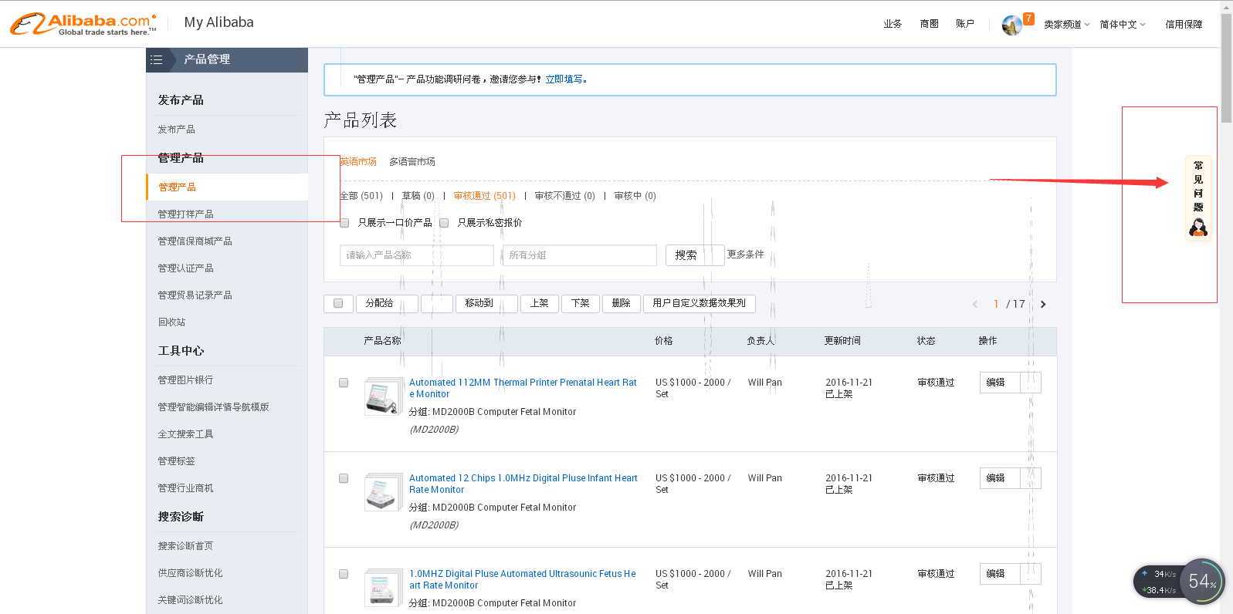Open 账户 top menu
Viewport: 1233px width, 614px height.
[965, 24]
